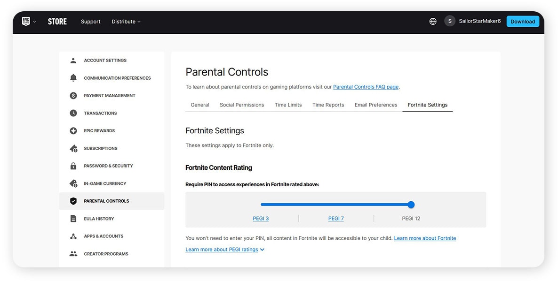Click the Creator Programs people icon
558x281 pixels.
[73, 254]
